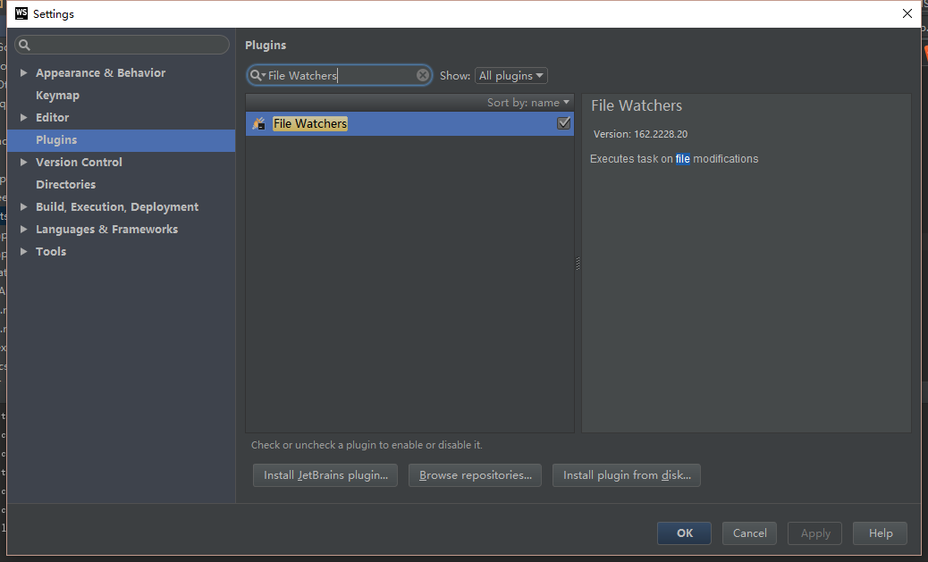Click the settings search magnifier icon
The width and height of the screenshot is (928, 562).
[x=24, y=45]
